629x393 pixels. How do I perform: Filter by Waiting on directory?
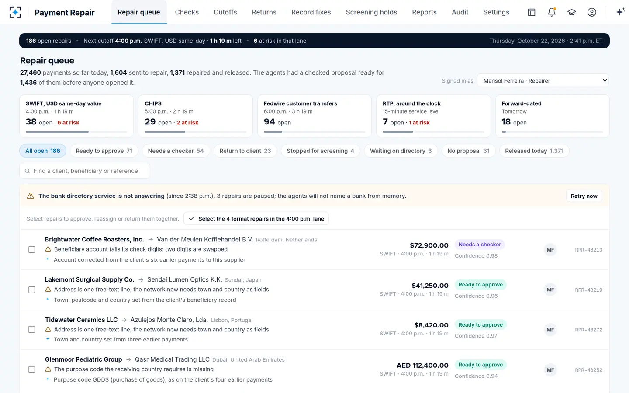pyautogui.click(x=401, y=151)
